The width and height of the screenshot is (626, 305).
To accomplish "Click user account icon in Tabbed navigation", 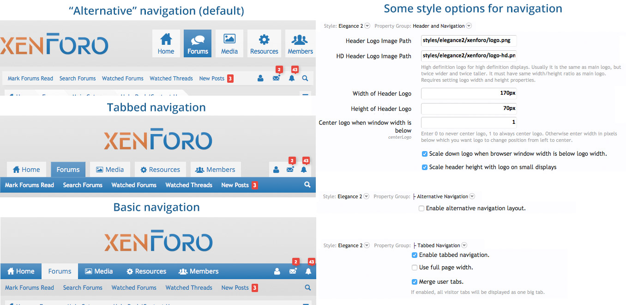I will pyautogui.click(x=276, y=170).
